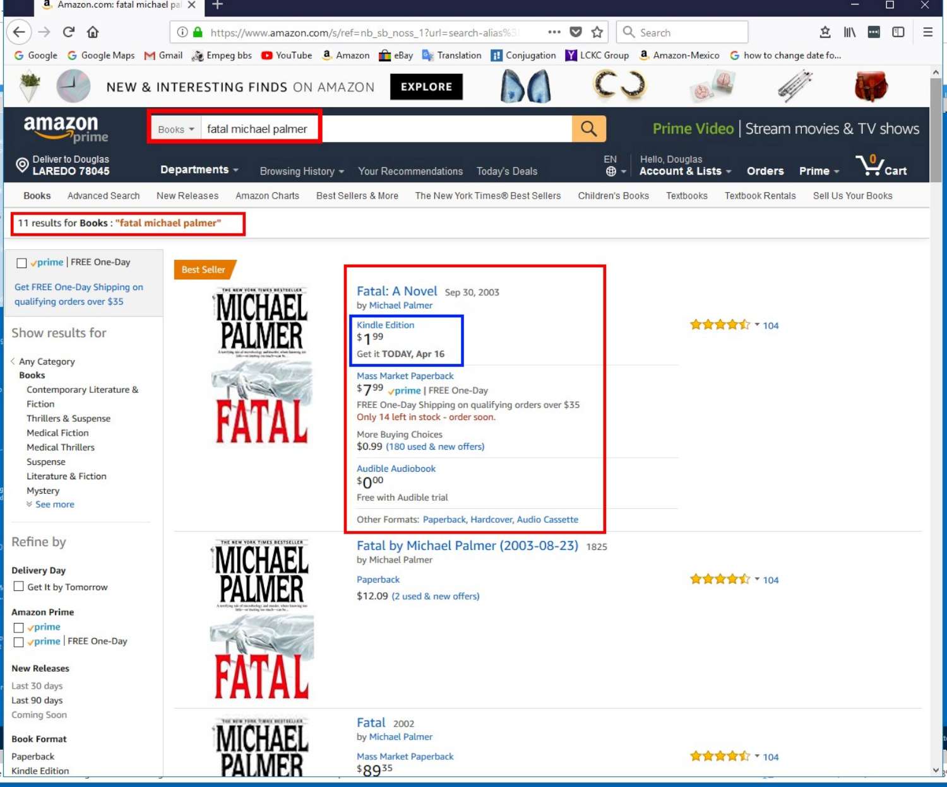Open the Firefox hamburger menu
The image size is (947, 787).
point(928,32)
